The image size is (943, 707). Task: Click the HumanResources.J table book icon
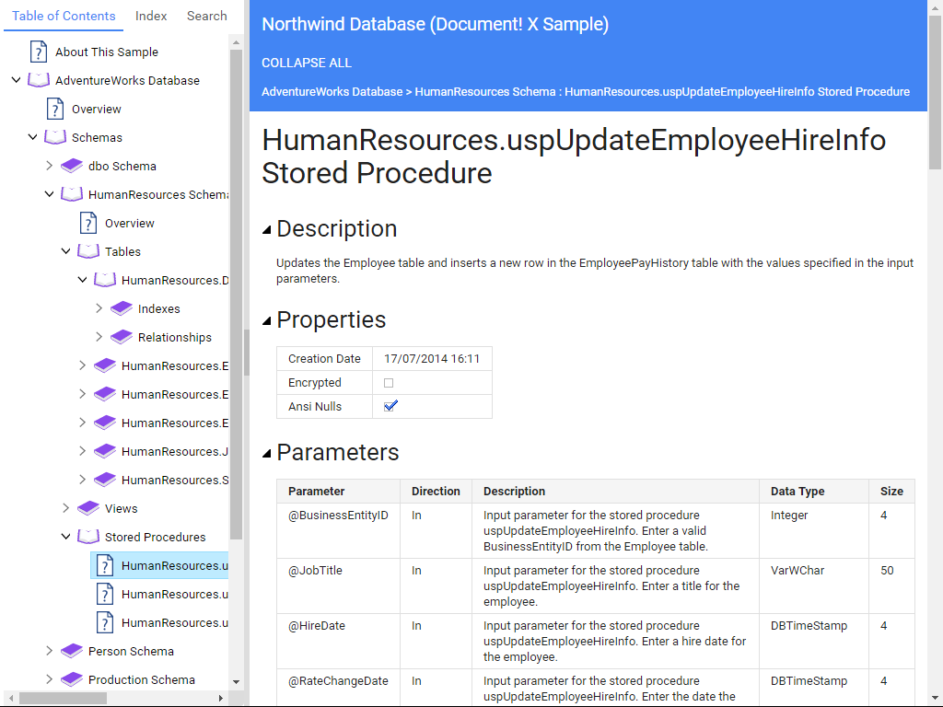click(105, 451)
